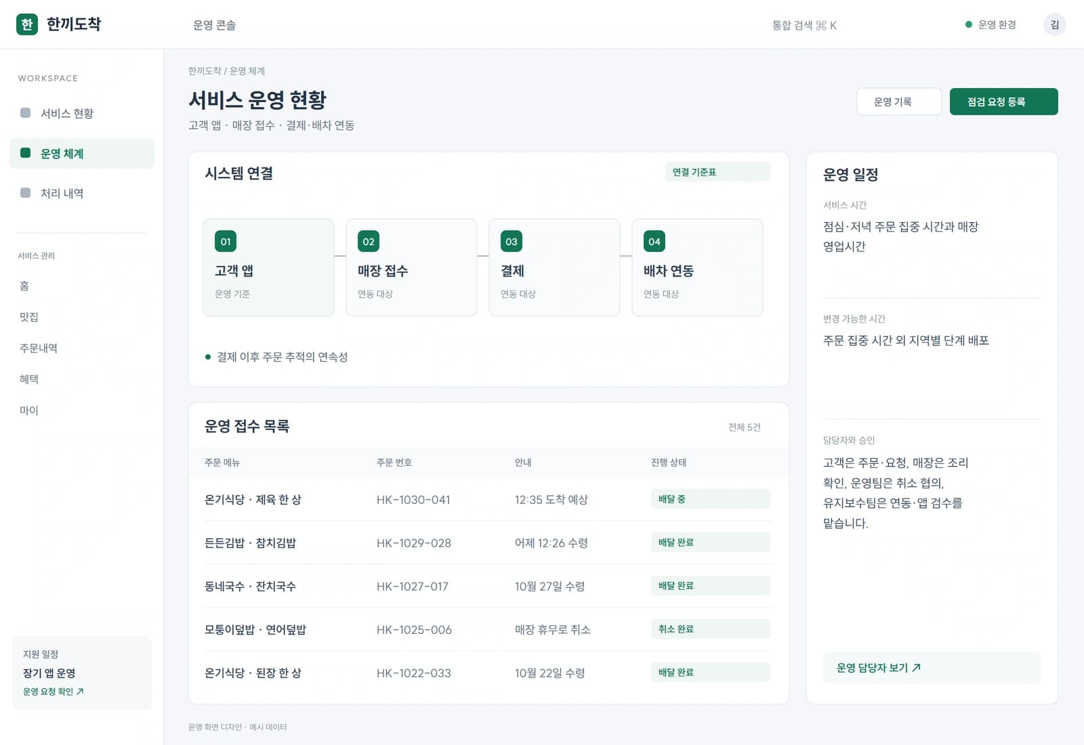The image size is (1084, 745).
Task: Click the 주문 번호 column header
Action: pos(394,463)
